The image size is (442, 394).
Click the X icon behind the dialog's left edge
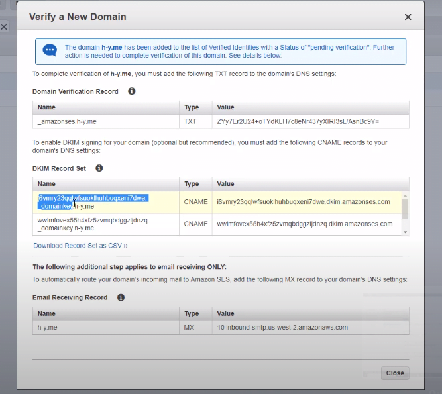4,27
